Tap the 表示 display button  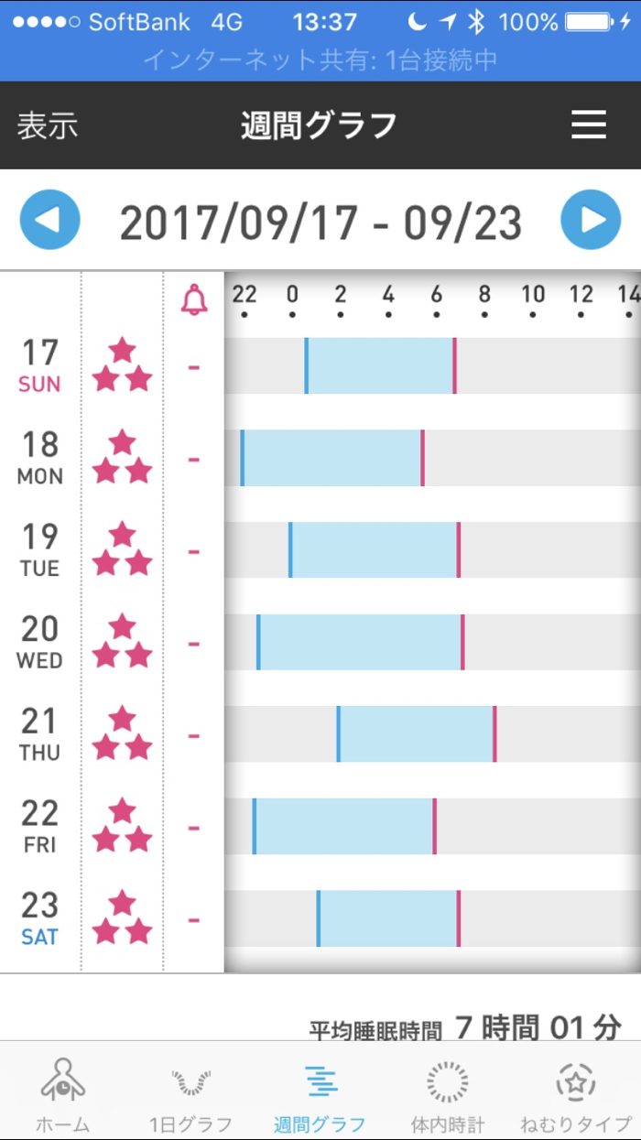(x=48, y=125)
